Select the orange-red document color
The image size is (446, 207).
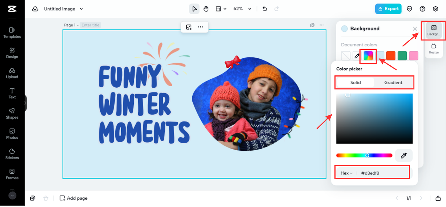pyautogui.click(x=391, y=56)
